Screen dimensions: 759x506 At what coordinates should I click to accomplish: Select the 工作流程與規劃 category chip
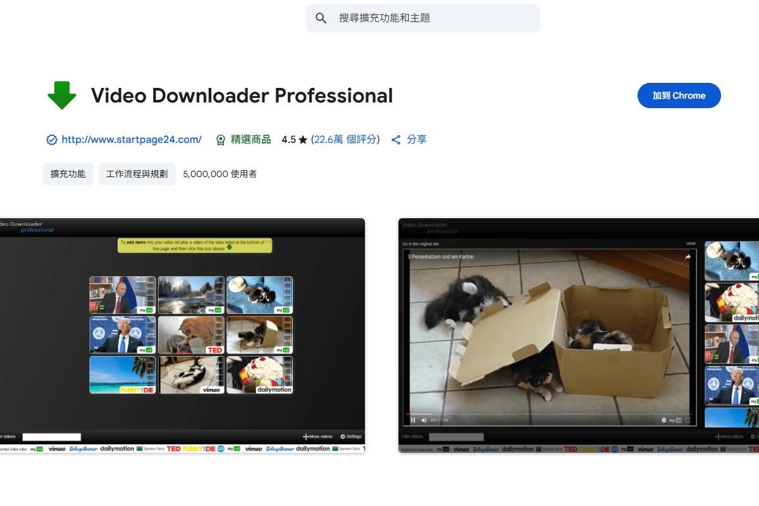point(137,174)
